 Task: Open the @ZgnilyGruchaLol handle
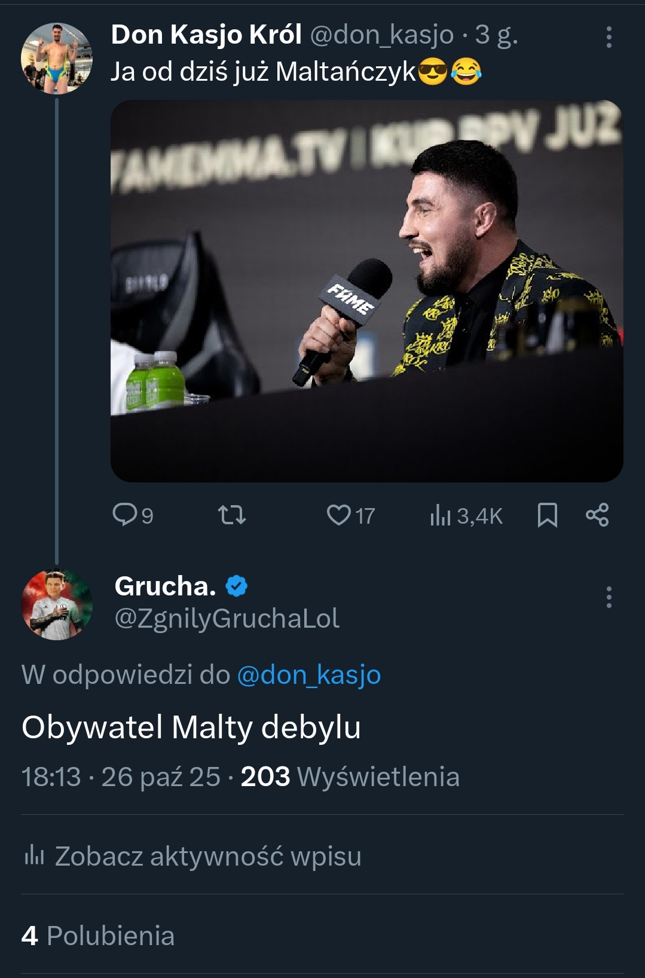(227, 618)
